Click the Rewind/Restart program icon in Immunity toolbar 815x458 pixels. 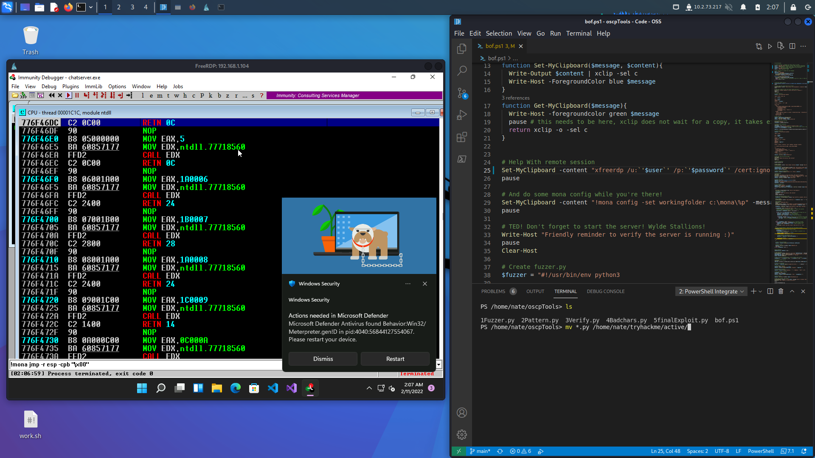point(51,95)
